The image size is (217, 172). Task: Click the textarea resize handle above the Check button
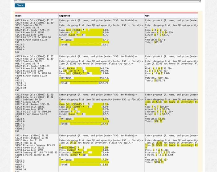pyautogui.click(x=200, y=1)
